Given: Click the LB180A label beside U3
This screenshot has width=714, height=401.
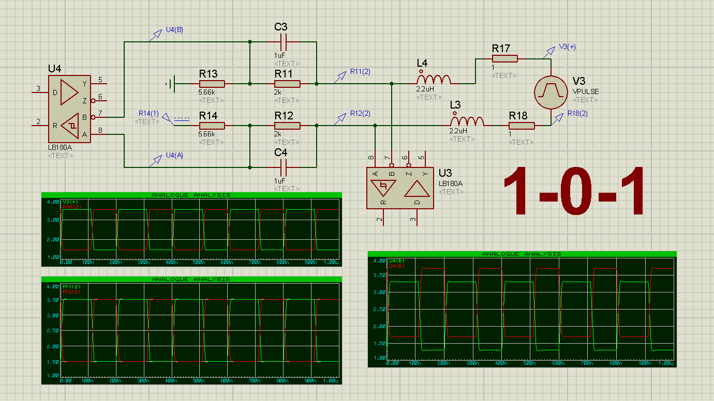Looking at the screenshot, I should (x=450, y=183).
